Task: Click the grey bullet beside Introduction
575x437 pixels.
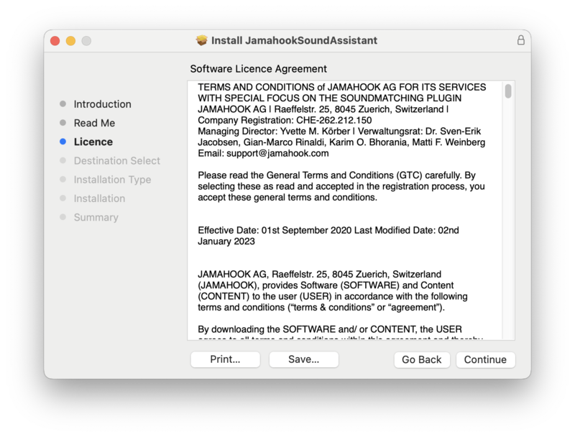Action: click(63, 103)
